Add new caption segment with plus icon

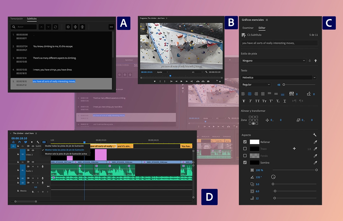click(68, 27)
